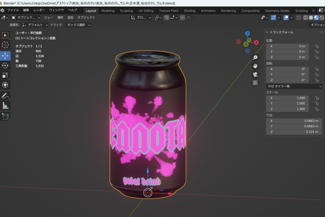Select the Measure tool
Viewport: 325px width, 217px height.
pos(5,106)
